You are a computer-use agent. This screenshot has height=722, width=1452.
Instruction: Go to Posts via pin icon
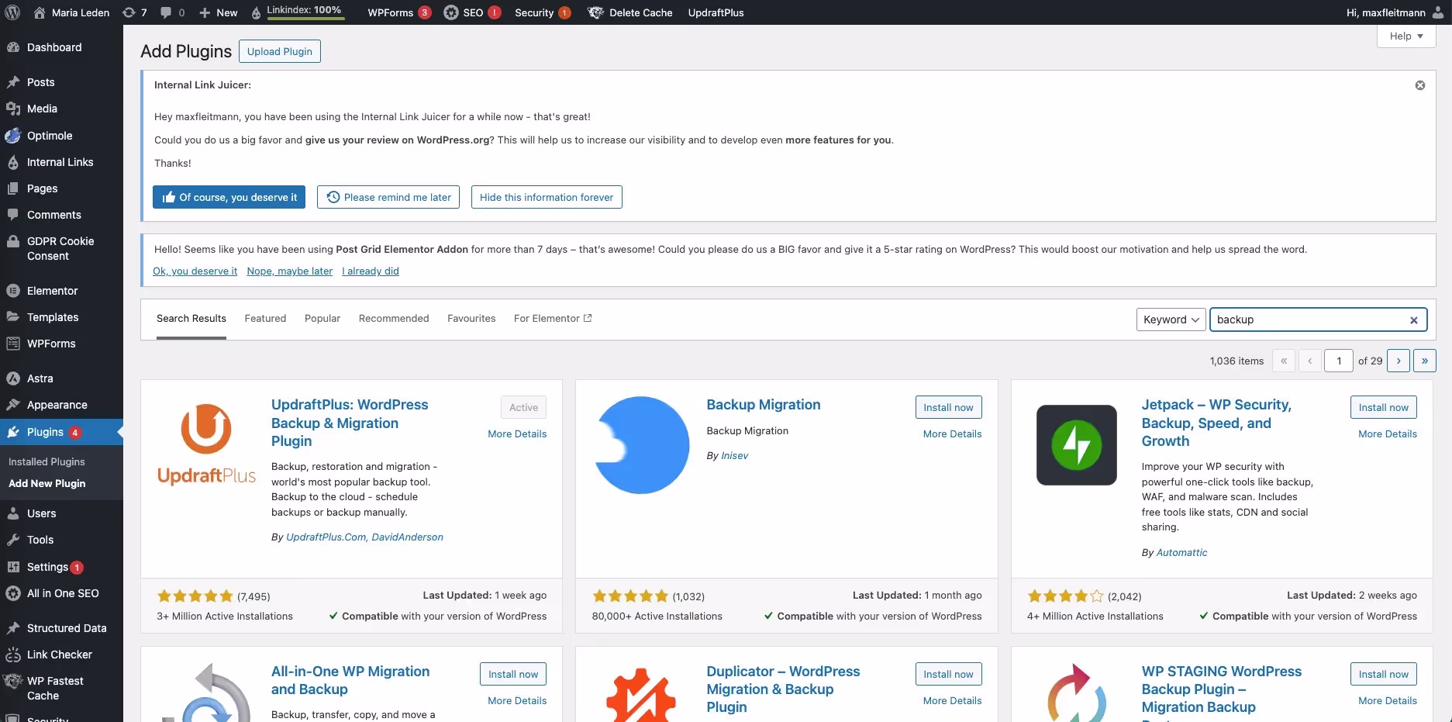coord(13,82)
